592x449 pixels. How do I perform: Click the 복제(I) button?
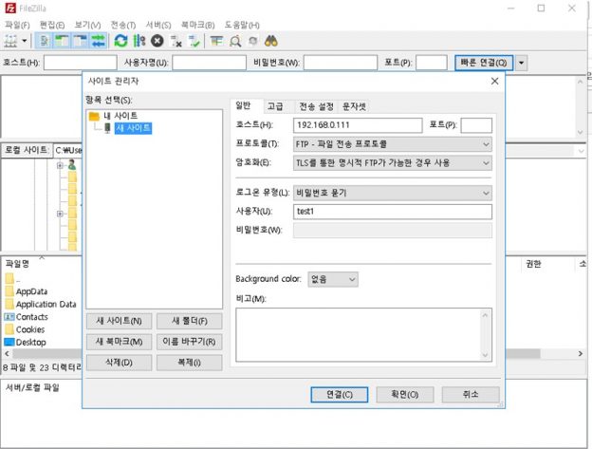[x=189, y=363]
